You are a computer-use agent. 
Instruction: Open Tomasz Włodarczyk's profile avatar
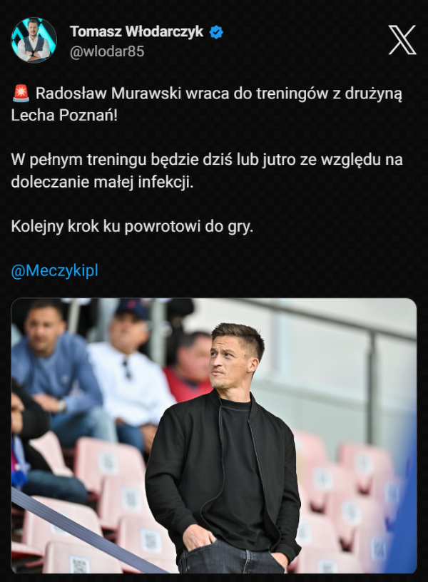click(x=34, y=39)
